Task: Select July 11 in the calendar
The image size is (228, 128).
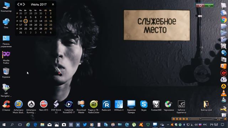Action: tap(26, 21)
